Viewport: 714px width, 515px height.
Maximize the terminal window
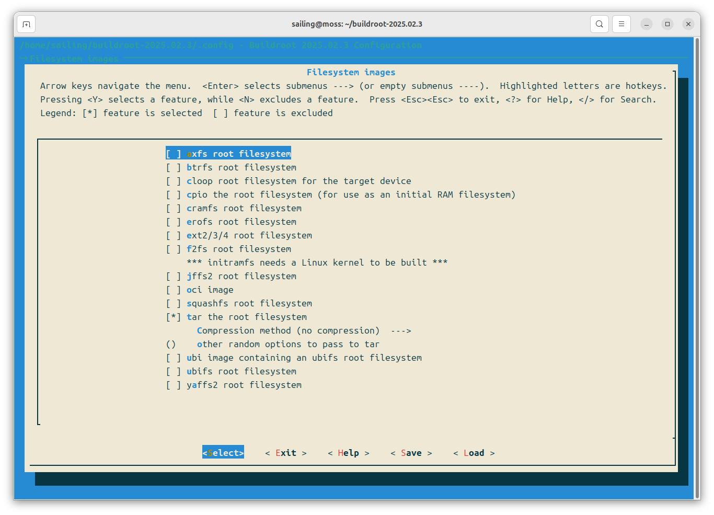coord(667,24)
